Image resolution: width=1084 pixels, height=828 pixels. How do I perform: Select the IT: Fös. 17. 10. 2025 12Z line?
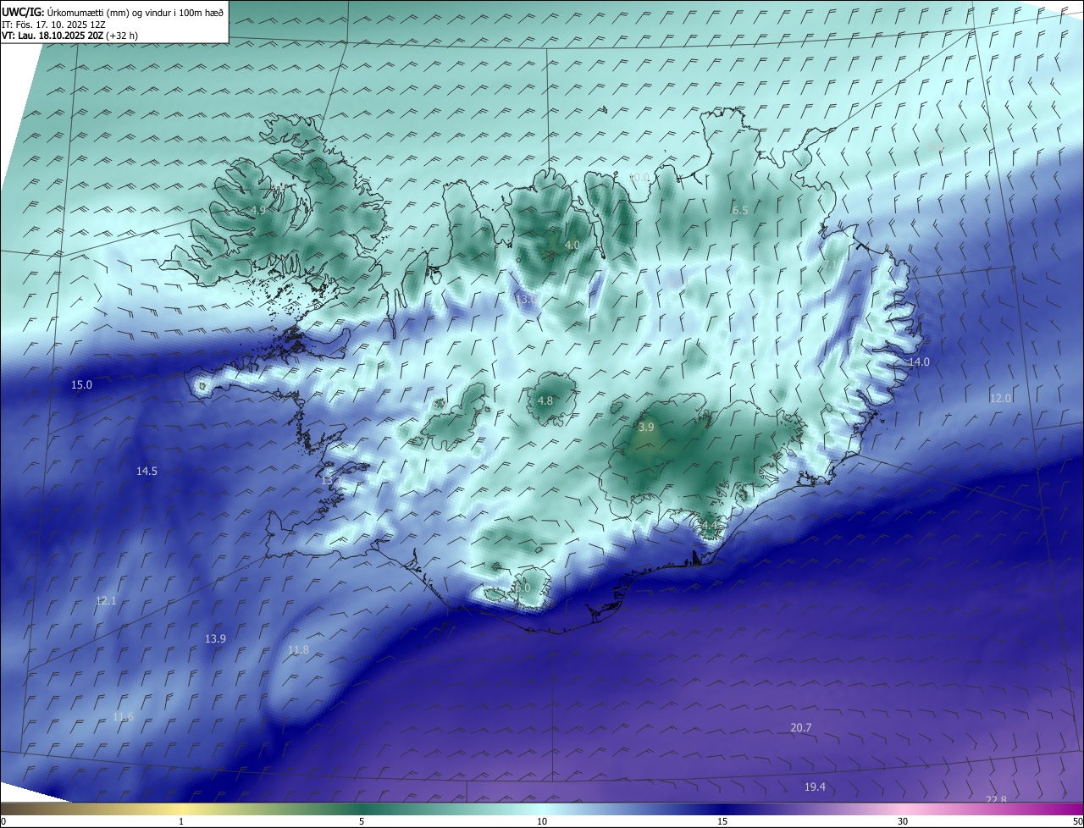54,25
